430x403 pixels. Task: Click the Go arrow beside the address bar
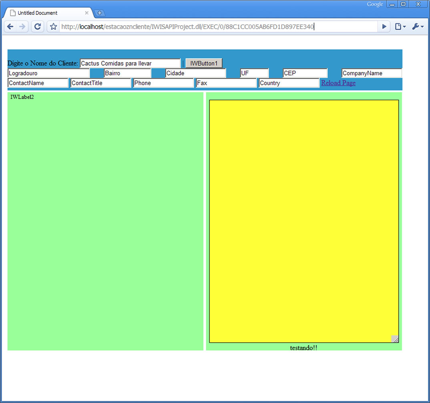(x=384, y=26)
